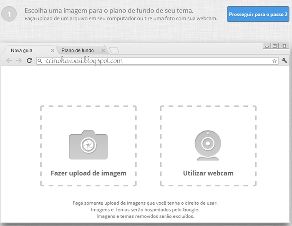Viewport: 292px width, 226px height.
Task: Click the search magnifier in the address bar
Action: (40, 61)
